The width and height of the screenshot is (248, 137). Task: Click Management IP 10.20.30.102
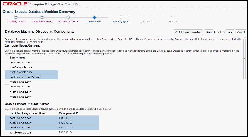pyautogui.click(x=66, y=123)
